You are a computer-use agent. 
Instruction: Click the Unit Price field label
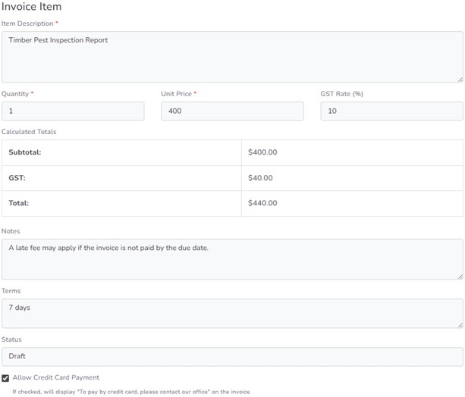[177, 94]
